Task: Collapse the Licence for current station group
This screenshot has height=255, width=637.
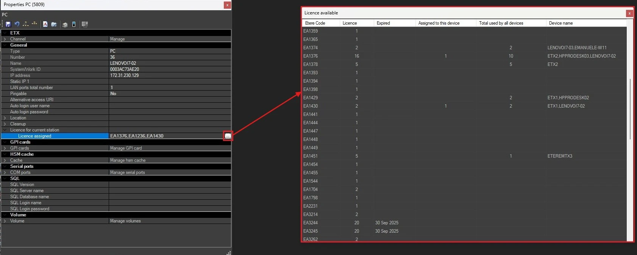Action: point(5,130)
